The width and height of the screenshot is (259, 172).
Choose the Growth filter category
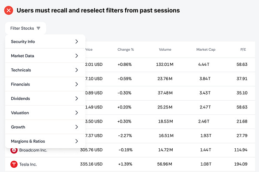click(x=45, y=127)
